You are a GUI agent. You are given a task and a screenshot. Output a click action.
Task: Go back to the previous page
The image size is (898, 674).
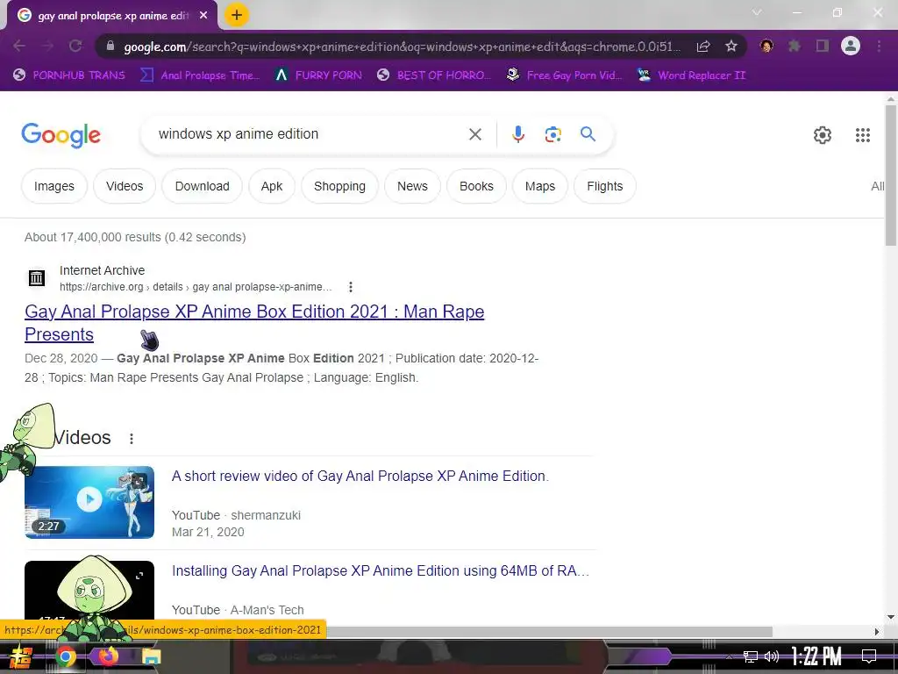pyautogui.click(x=19, y=46)
